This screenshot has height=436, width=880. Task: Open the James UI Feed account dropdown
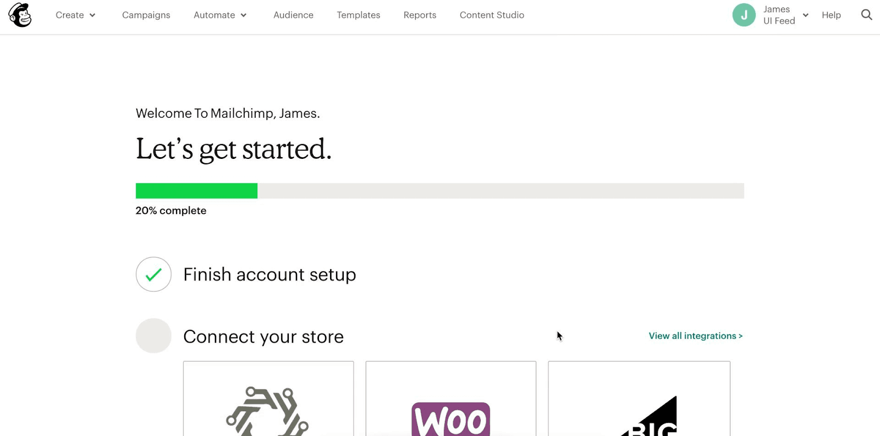pos(786,15)
